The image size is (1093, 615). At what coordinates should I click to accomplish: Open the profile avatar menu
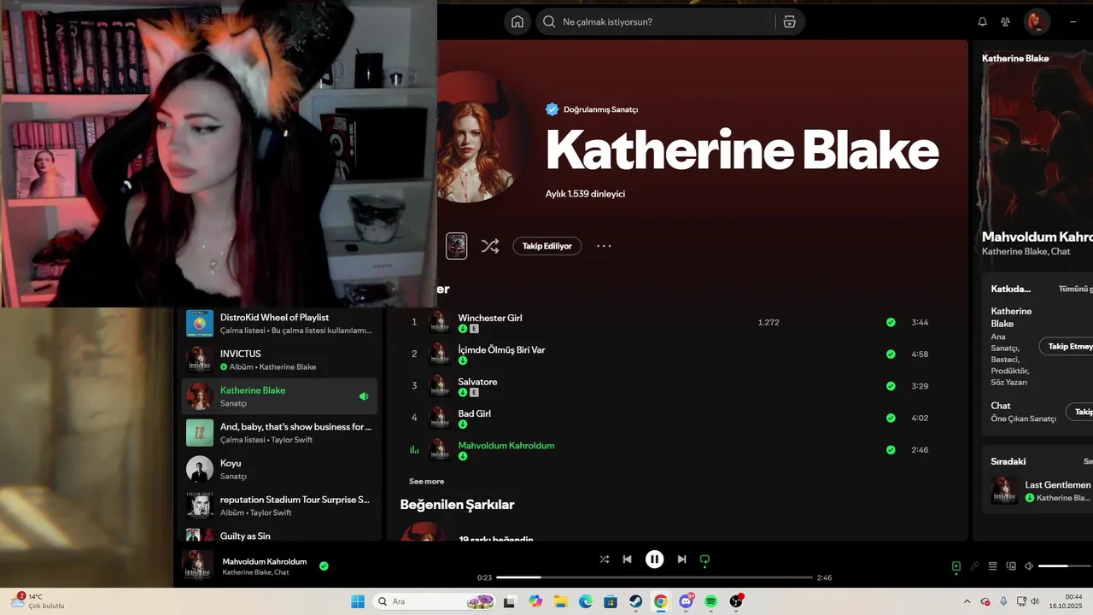1037,22
